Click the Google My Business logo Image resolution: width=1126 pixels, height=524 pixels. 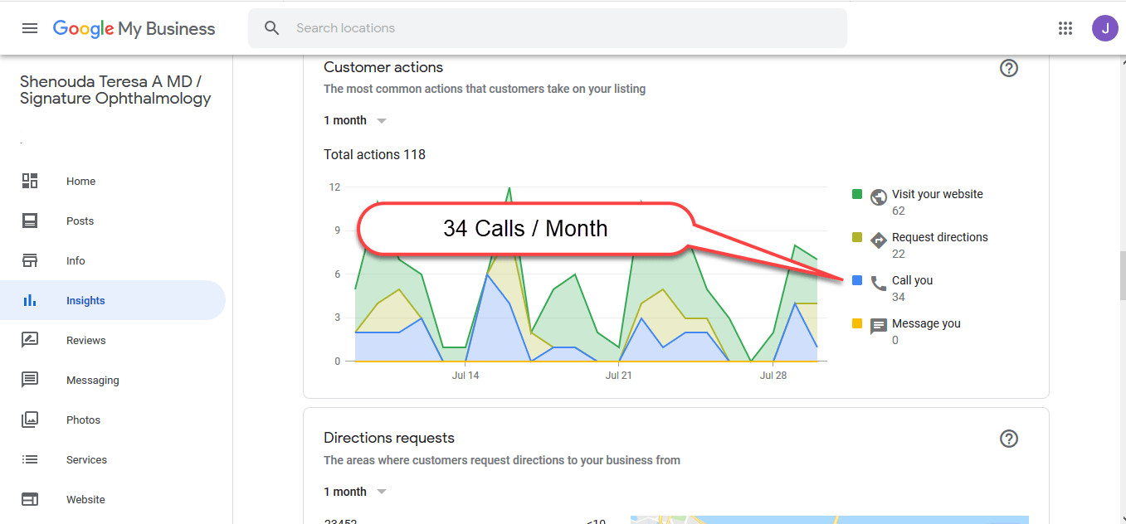tap(134, 28)
